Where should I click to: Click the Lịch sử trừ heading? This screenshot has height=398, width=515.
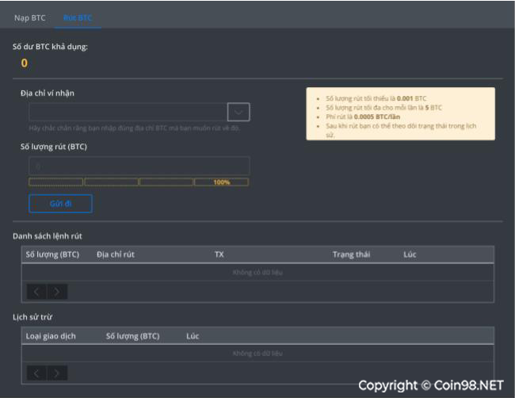pyautogui.click(x=32, y=317)
